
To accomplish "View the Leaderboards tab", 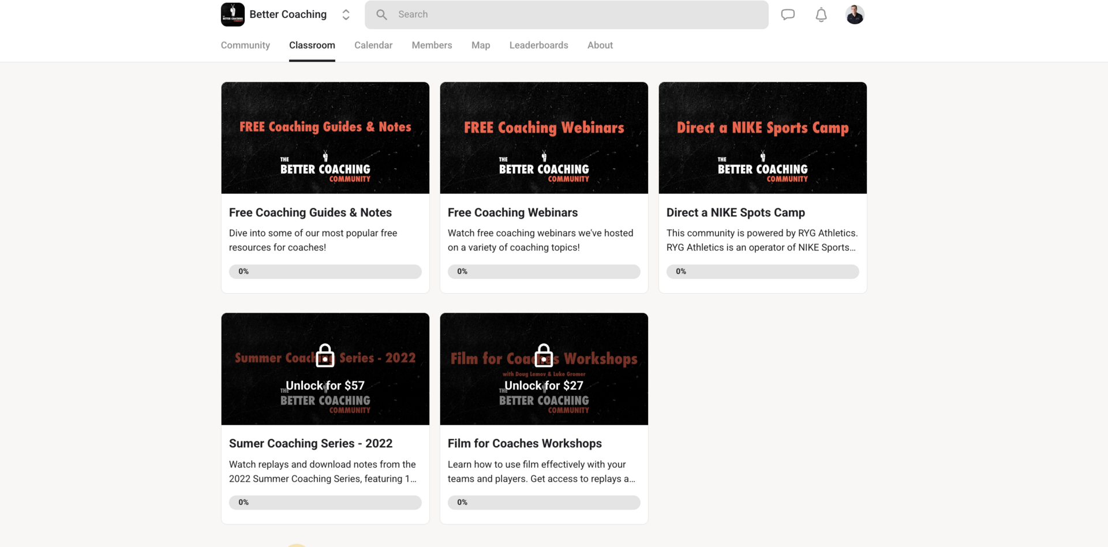I will point(539,45).
